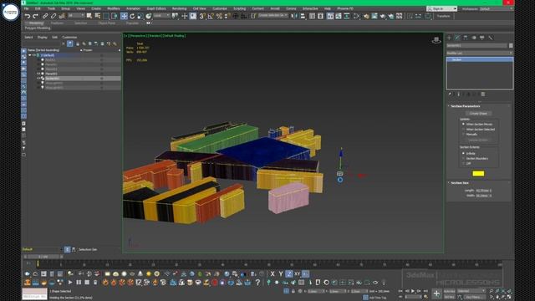Open the Rendering menu
535x301 pixels.
tap(179, 8)
